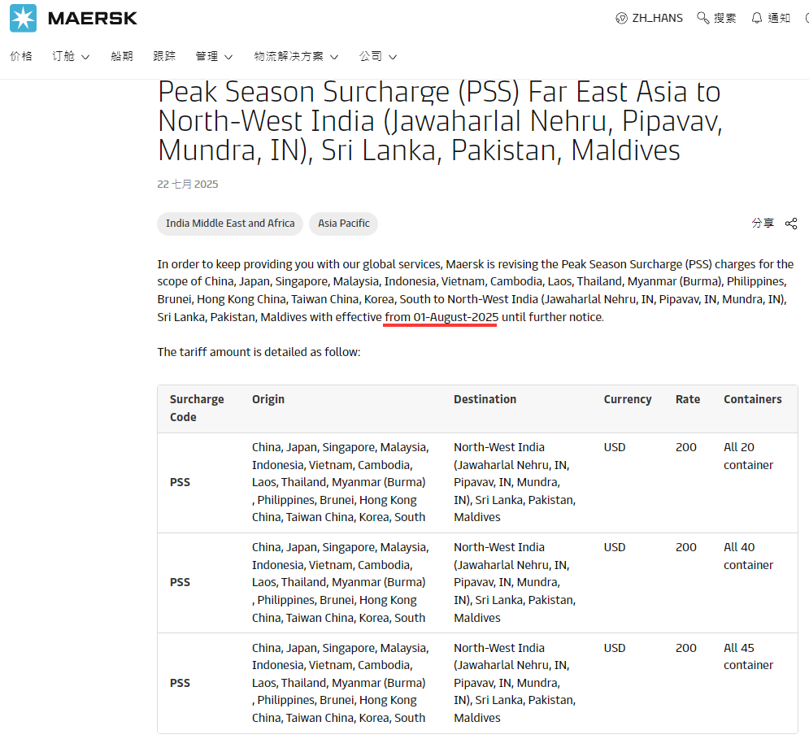Click the Origin cell in the All 45 container row
This screenshot has width=809, height=739.
point(341,683)
